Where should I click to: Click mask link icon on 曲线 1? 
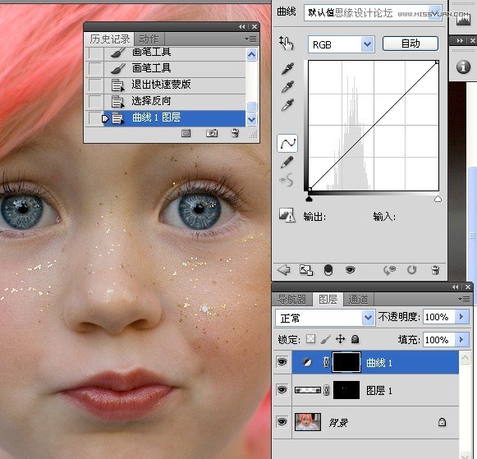coord(327,362)
